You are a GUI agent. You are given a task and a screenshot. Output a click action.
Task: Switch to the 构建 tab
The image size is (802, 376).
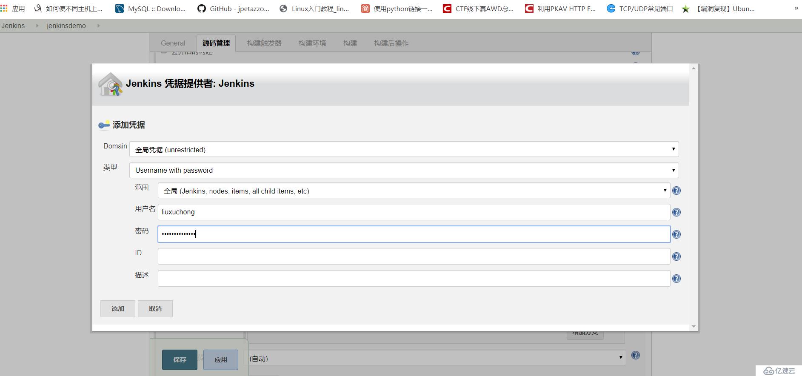point(350,43)
